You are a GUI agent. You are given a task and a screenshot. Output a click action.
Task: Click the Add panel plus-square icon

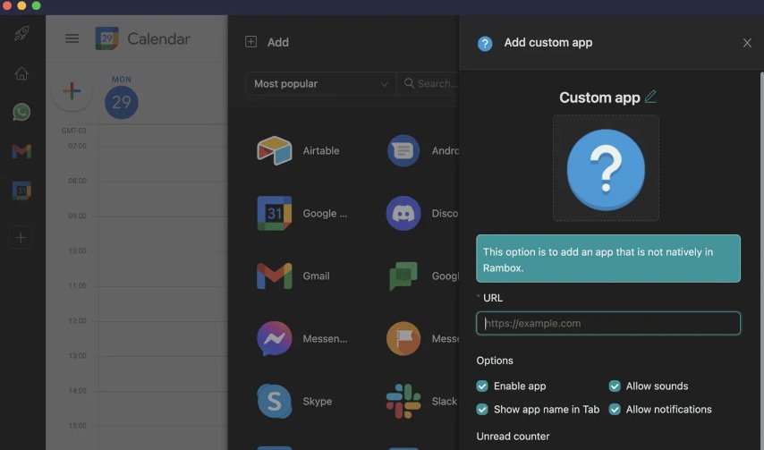point(250,42)
